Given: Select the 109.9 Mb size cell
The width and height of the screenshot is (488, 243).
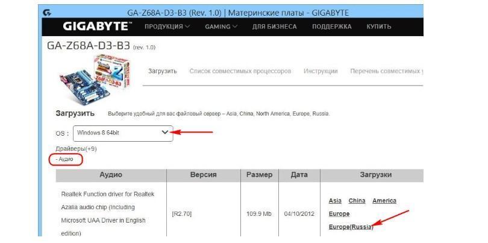Looking at the screenshot, I should (x=259, y=214).
